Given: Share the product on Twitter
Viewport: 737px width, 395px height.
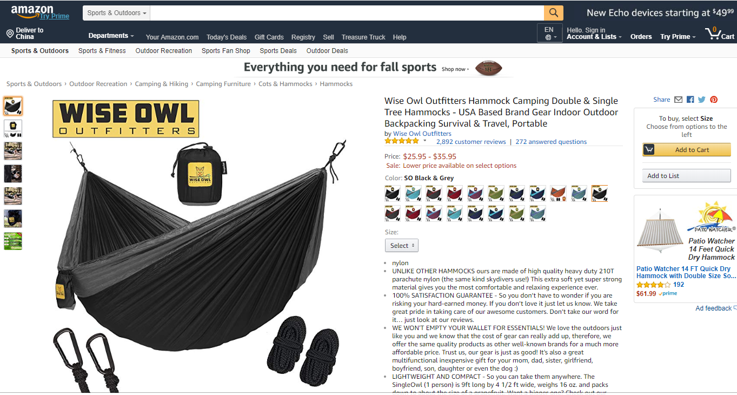Looking at the screenshot, I should point(702,100).
